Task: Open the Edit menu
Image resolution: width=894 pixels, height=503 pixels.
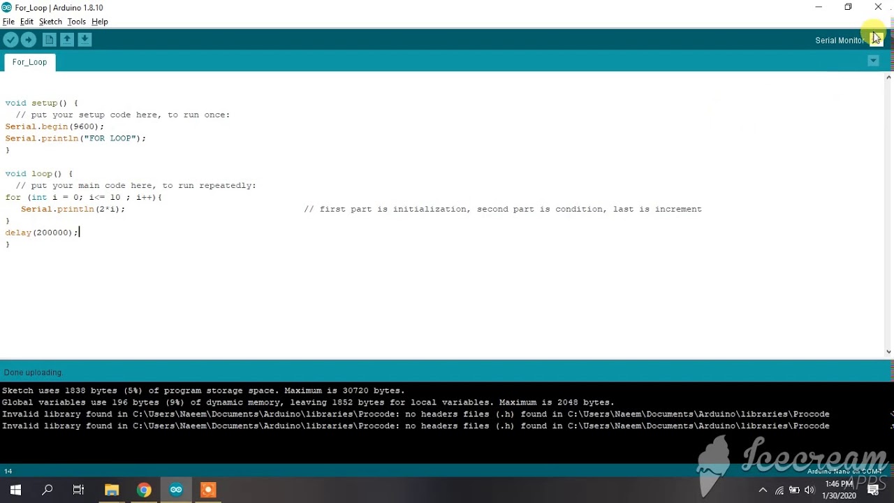Action: click(x=27, y=22)
